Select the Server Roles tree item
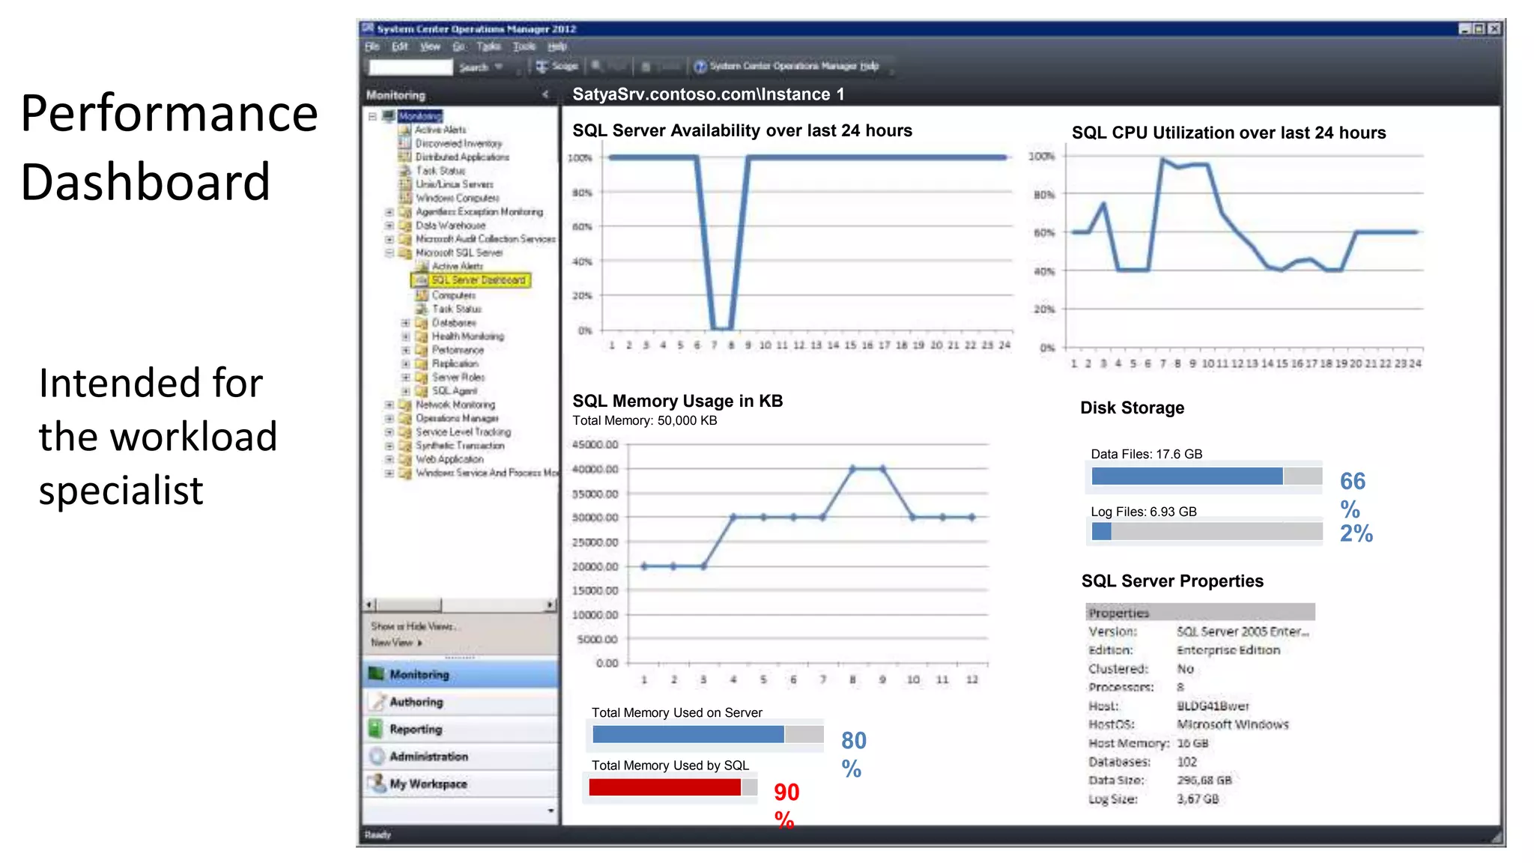The image size is (1534, 863). coord(458,378)
